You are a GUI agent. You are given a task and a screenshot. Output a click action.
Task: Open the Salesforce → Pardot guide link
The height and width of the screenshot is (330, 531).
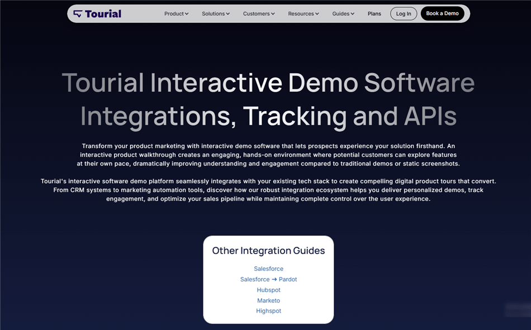point(268,279)
